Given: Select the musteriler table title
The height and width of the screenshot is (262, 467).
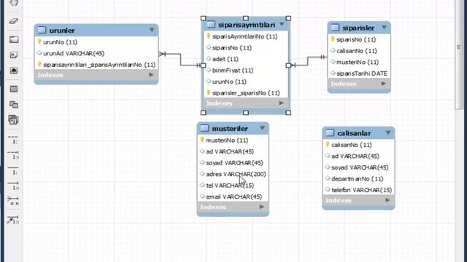Looking at the screenshot, I should click(230, 128).
